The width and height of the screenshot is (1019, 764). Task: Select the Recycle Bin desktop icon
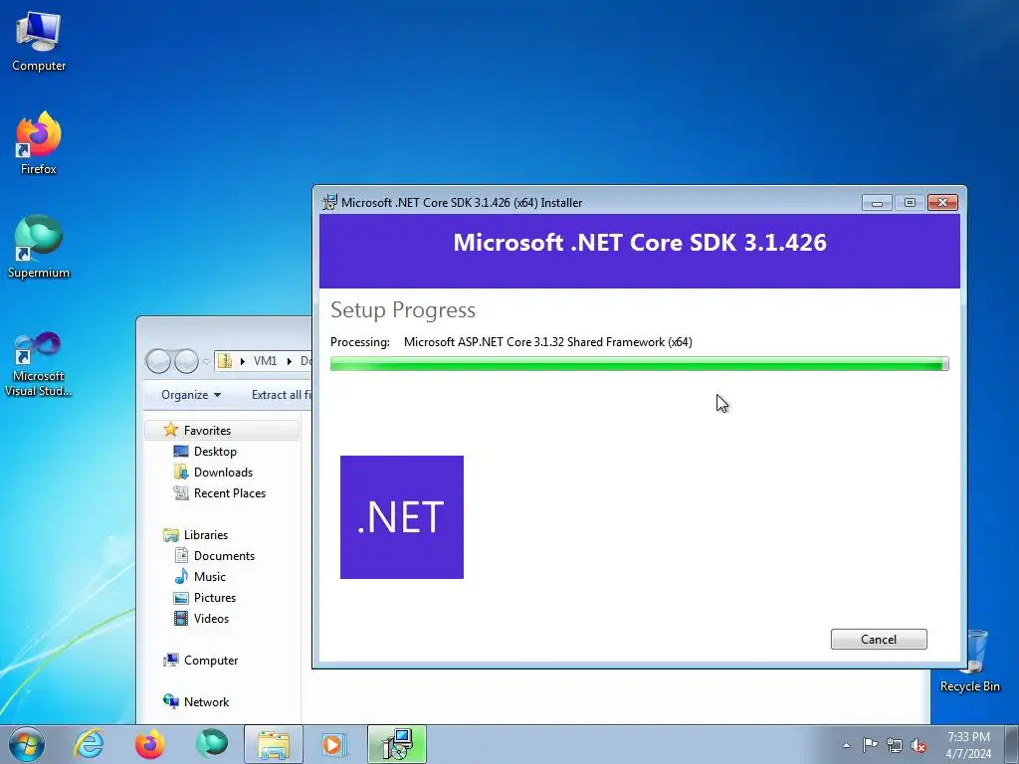969,662
